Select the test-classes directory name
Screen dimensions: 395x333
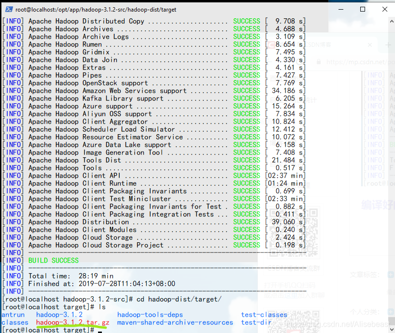tap(264, 315)
